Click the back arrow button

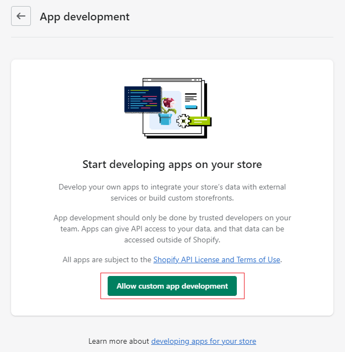coord(21,16)
